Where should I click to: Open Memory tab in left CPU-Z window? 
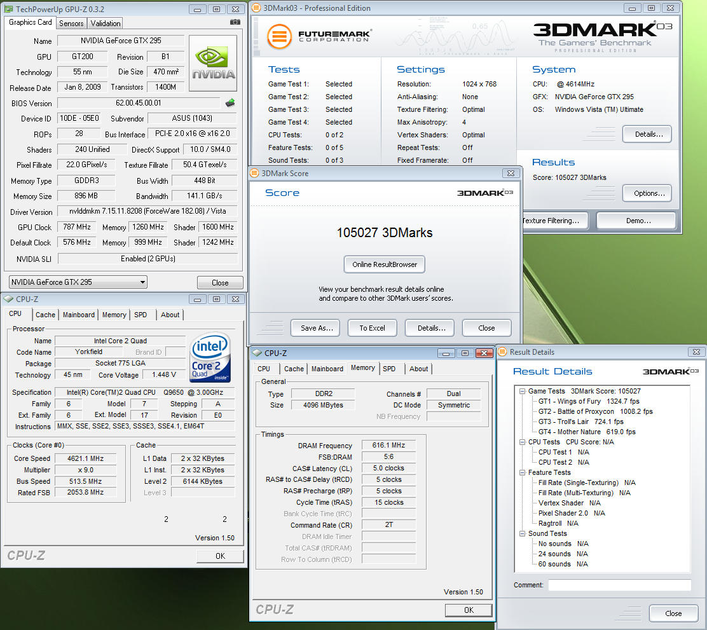pos(114,315)
